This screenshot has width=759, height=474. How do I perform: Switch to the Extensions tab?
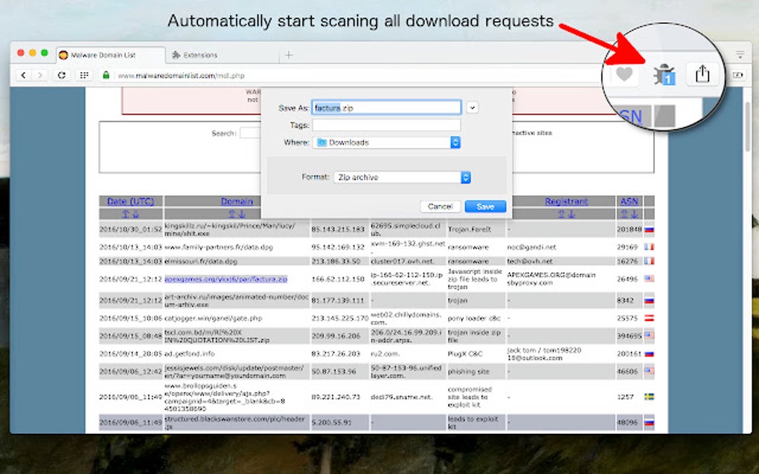[199, 53]
